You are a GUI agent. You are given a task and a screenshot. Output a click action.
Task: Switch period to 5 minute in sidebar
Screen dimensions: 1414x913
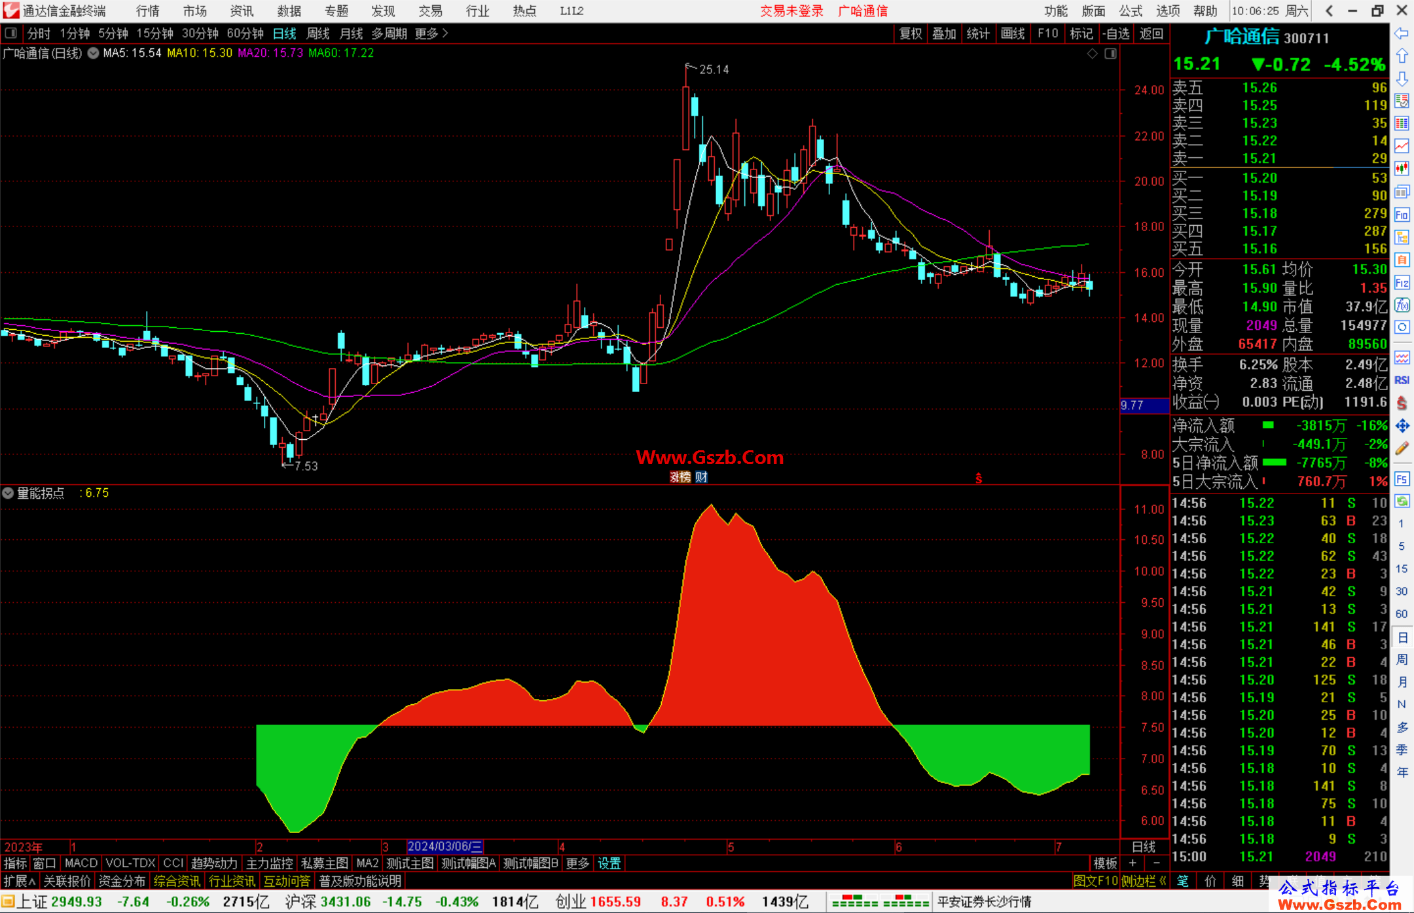pyautogui.click(x=1401, y=546)
